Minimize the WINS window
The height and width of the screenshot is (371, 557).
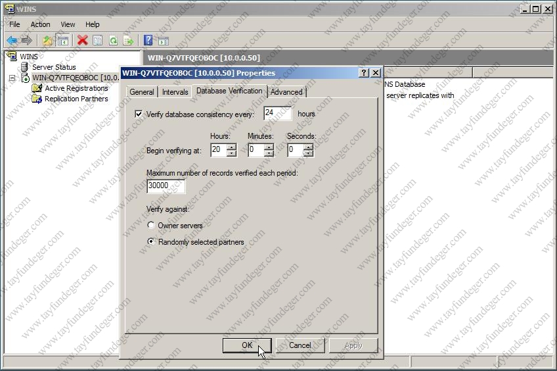(x=525, y=9)
